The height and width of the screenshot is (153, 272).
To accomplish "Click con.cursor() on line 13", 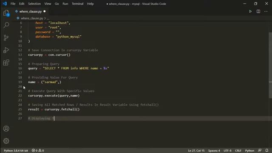I will [59, 55].
